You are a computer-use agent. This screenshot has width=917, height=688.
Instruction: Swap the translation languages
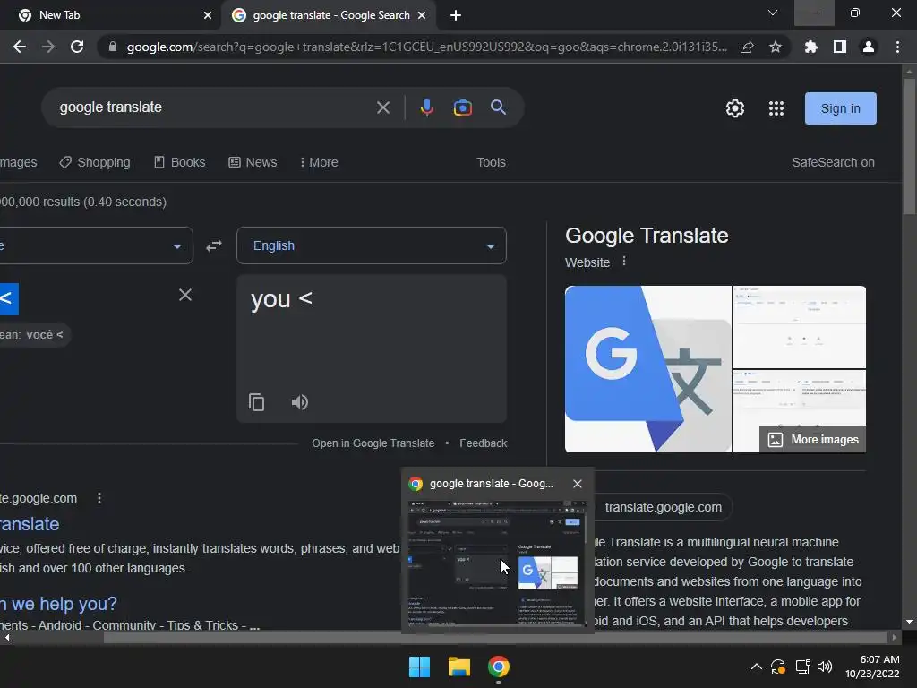[214, 245]
